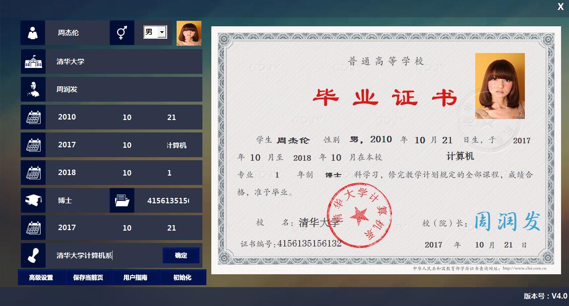Click the small portrait thumbnail in the form
Viewport: 569px width, 306px height.
pyautogui.click(x=189, y=33)
